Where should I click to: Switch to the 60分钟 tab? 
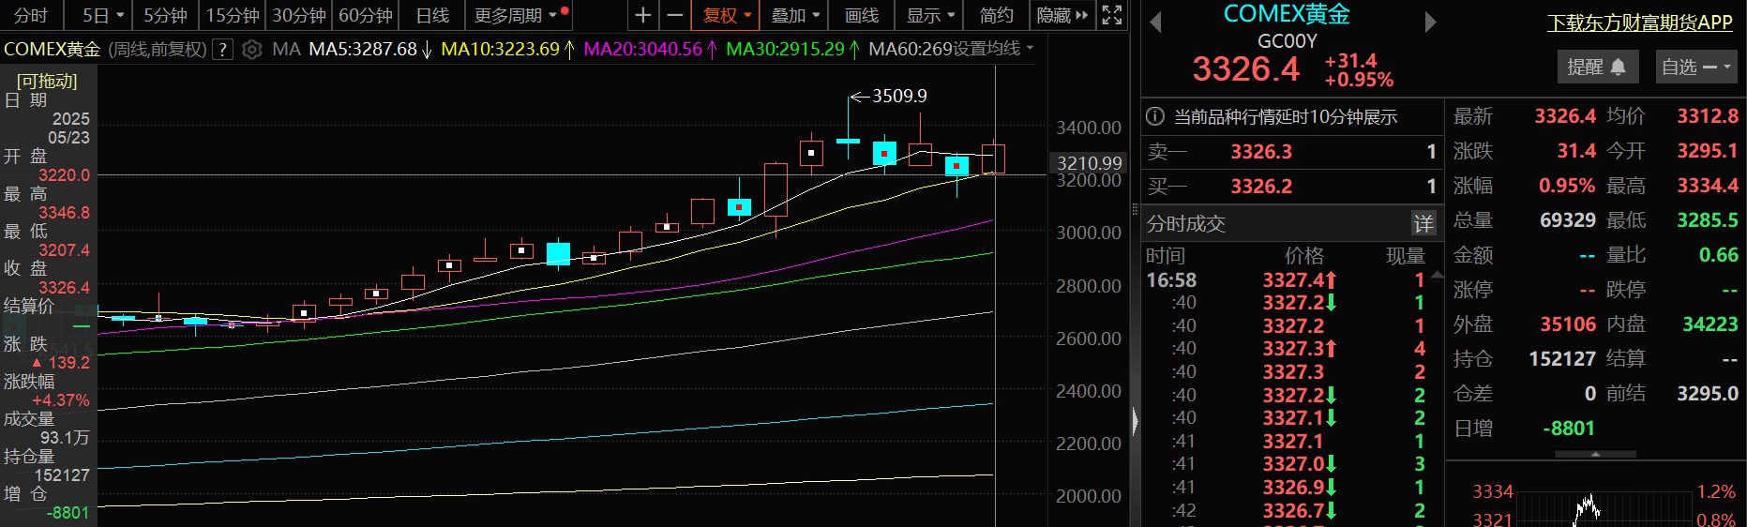click(x=365, y=15)
